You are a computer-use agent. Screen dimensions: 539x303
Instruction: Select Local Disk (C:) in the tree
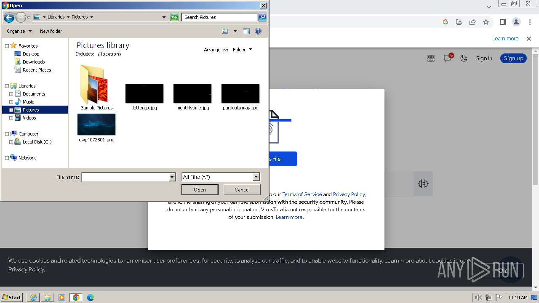(x=37, y=142)
